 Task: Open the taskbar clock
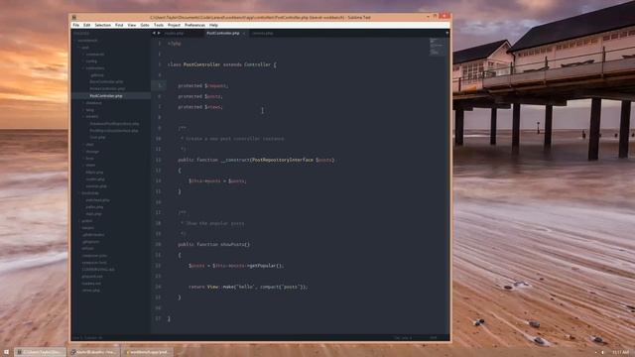pos(620,353)
